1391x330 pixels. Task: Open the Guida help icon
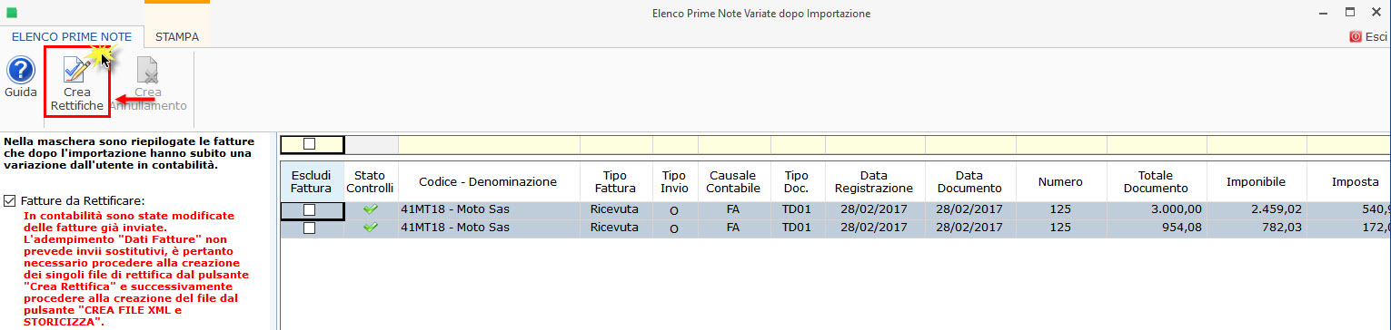tap(20, 71)
